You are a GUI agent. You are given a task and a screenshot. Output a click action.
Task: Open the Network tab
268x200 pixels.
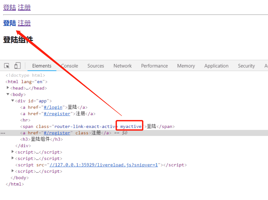click(x=123, y=66)
